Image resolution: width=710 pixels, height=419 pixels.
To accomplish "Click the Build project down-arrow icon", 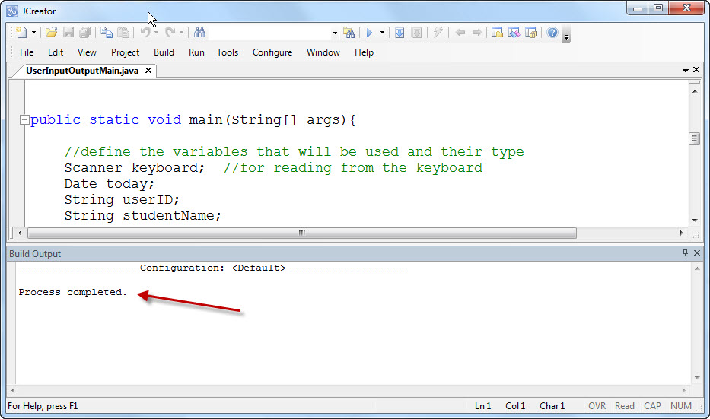I will click(x=400, y=33).
